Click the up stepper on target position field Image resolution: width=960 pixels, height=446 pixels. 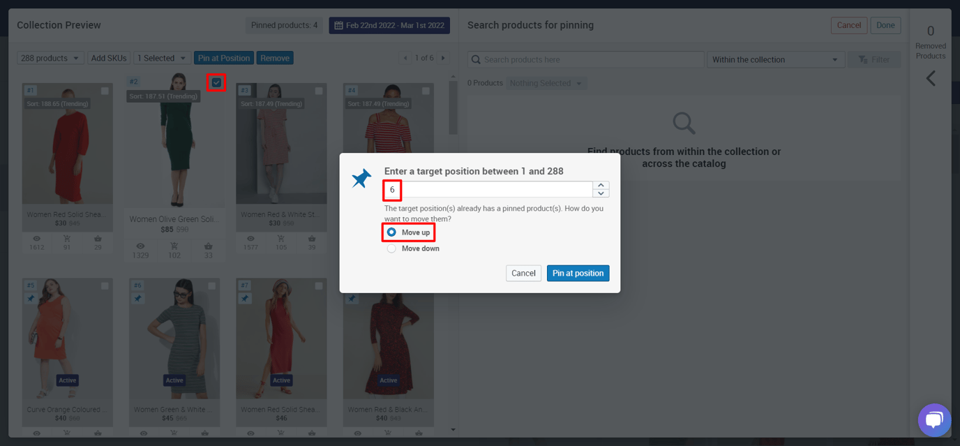(x=601, y=185)
